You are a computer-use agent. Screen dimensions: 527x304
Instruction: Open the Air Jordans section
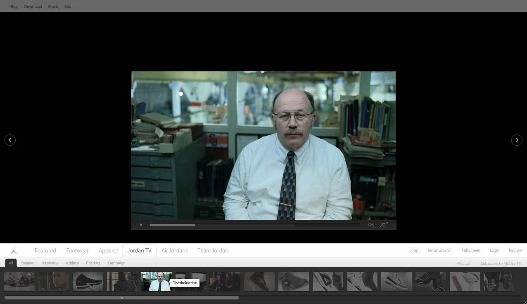[x=174, y=251]
